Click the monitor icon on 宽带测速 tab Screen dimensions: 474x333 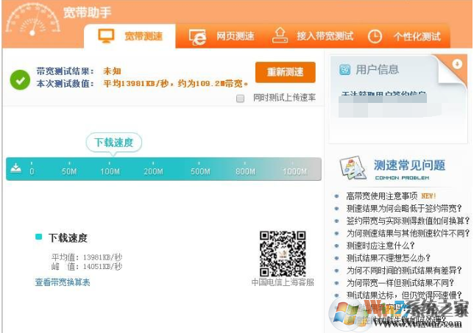pos(106,36)
